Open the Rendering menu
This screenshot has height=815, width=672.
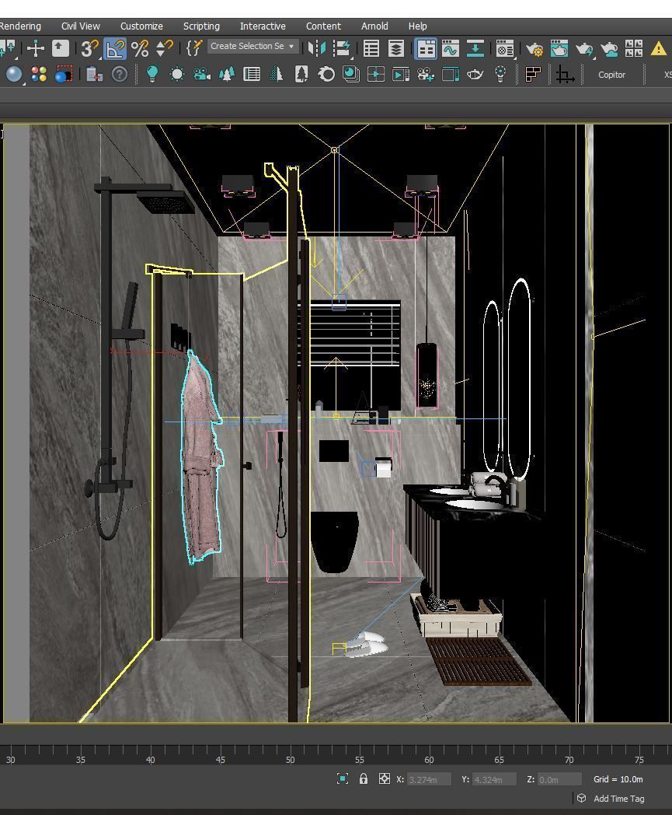(19, 26)
